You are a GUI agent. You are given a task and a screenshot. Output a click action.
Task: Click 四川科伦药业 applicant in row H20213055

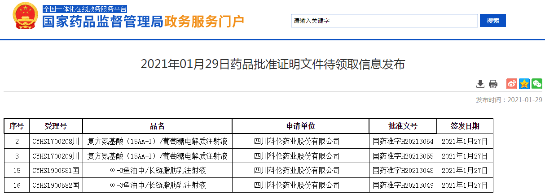(301, 156)
